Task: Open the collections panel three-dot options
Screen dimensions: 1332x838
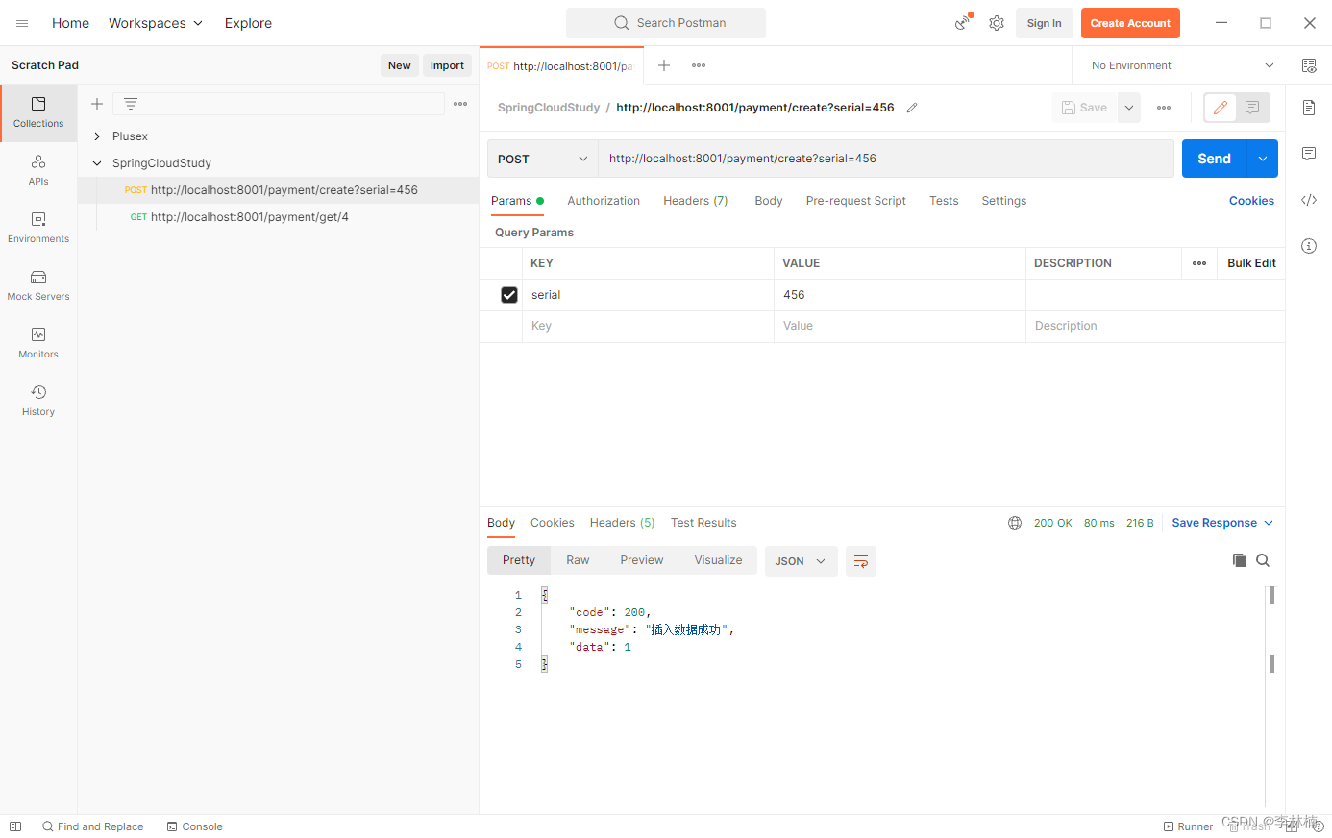Action: click(x=460, y=104)
